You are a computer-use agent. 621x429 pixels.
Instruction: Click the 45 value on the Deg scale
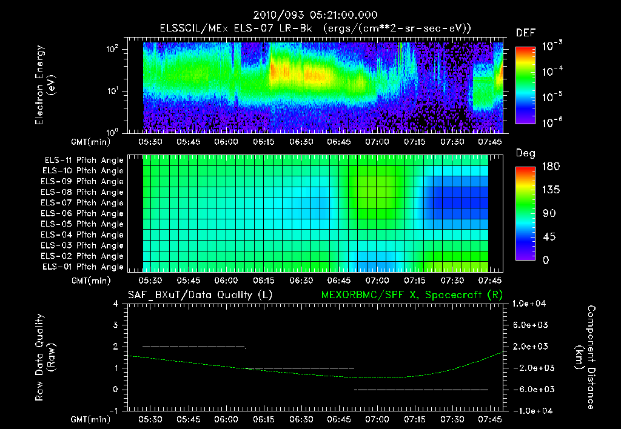[549, 237]
